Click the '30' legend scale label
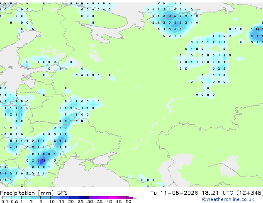The height and width of the screenshot is (203, 263). [90, 201]
